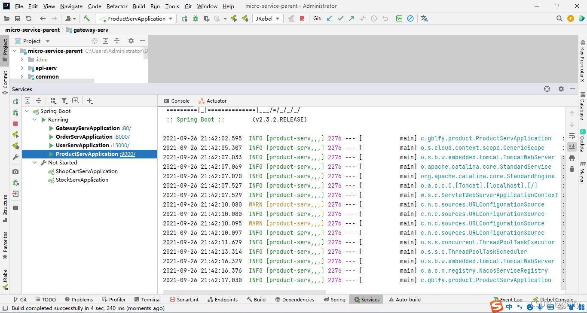The image size is (587, 313).
Task: Click the Open file icon in toolbar
Action: (6, 18)
